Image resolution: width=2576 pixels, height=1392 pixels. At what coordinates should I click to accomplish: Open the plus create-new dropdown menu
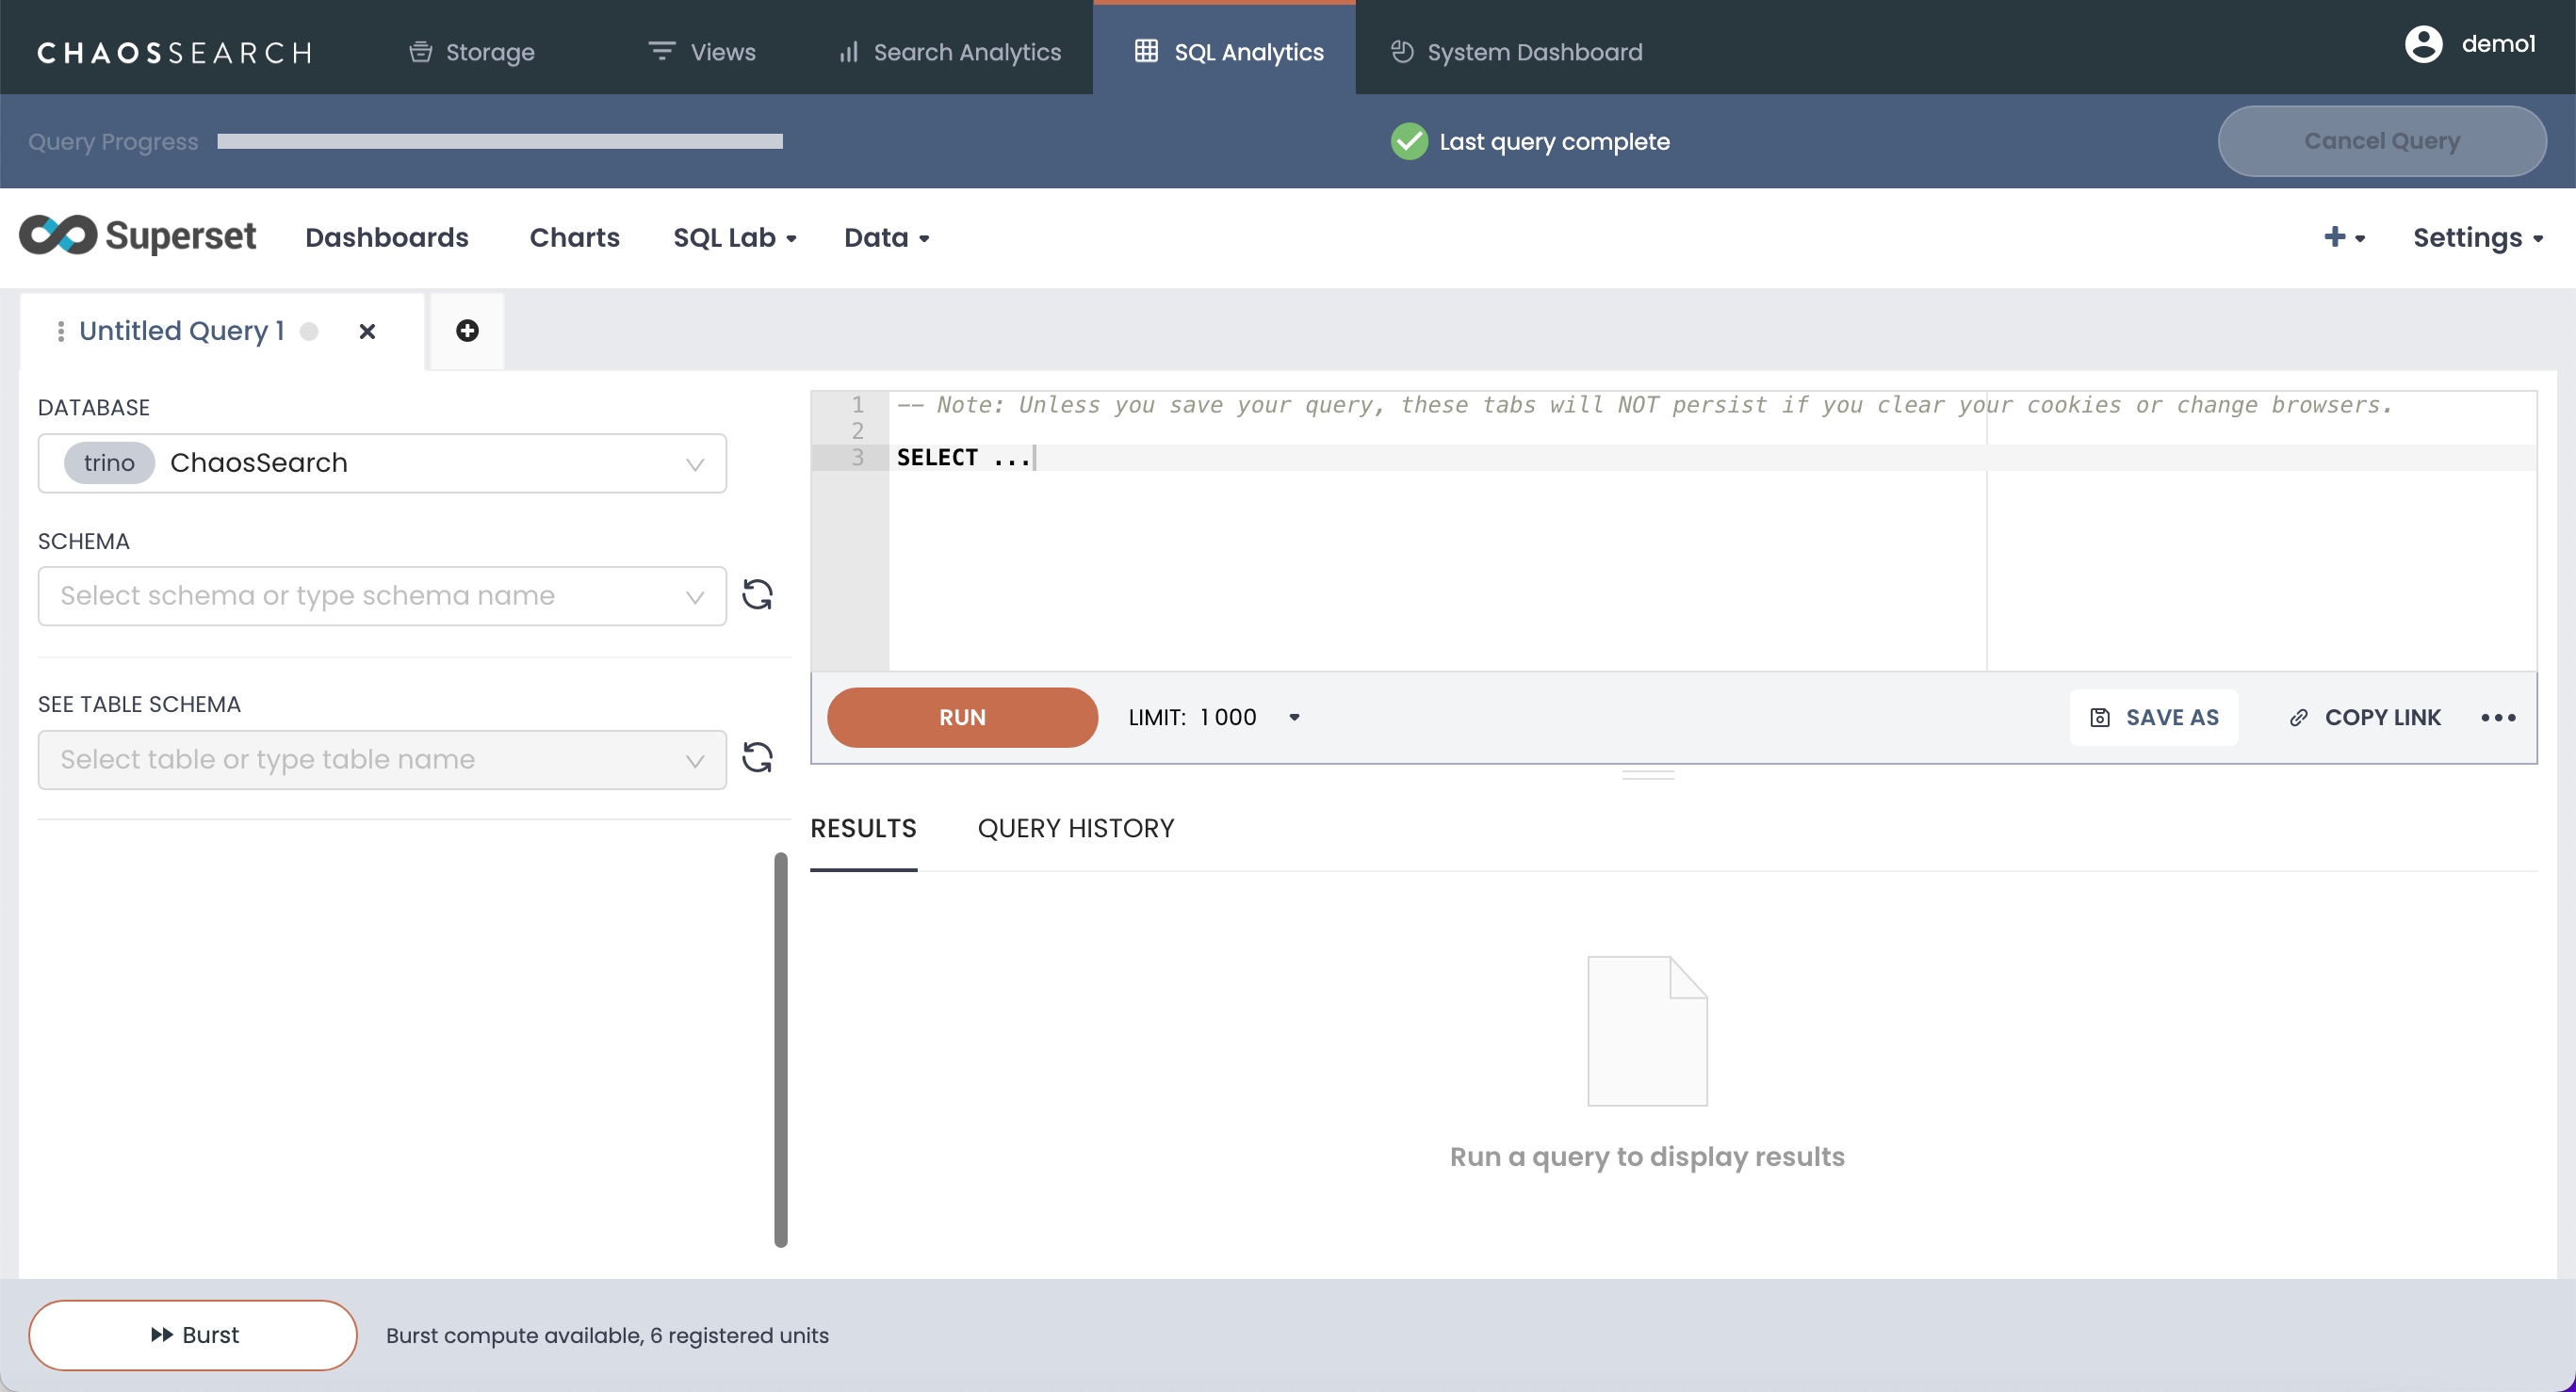click(2343, 236)
